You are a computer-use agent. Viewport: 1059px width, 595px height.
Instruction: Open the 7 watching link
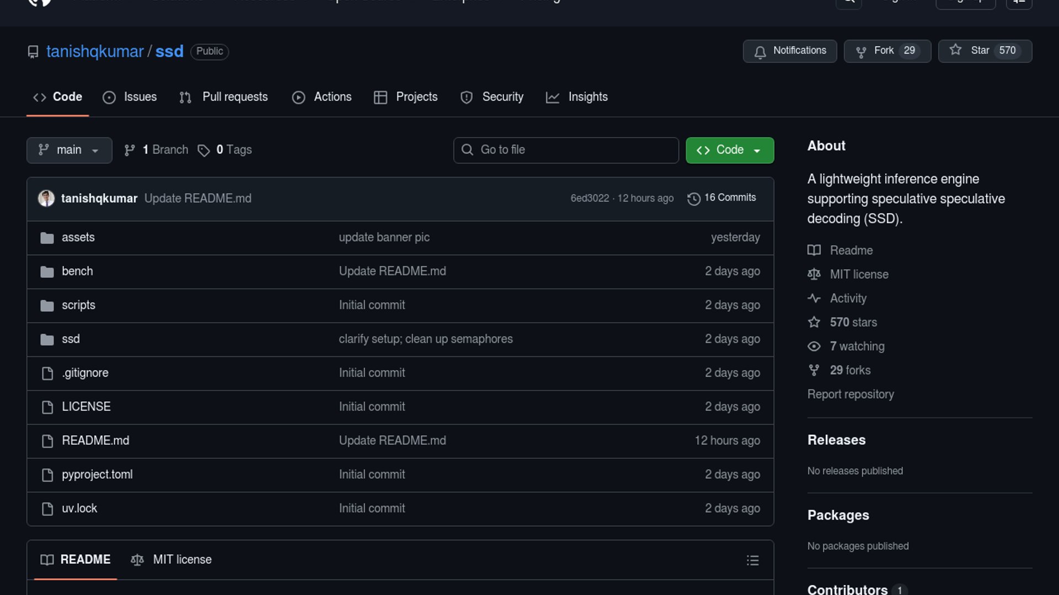(857, 347)
